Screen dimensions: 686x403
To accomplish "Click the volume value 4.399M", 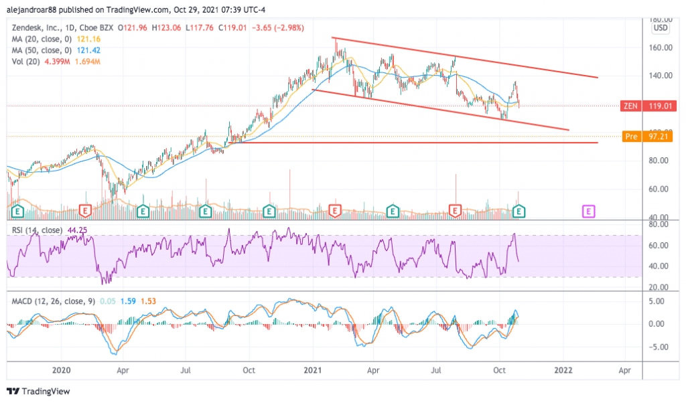I will pyautogui.click(x=57, y=62).
